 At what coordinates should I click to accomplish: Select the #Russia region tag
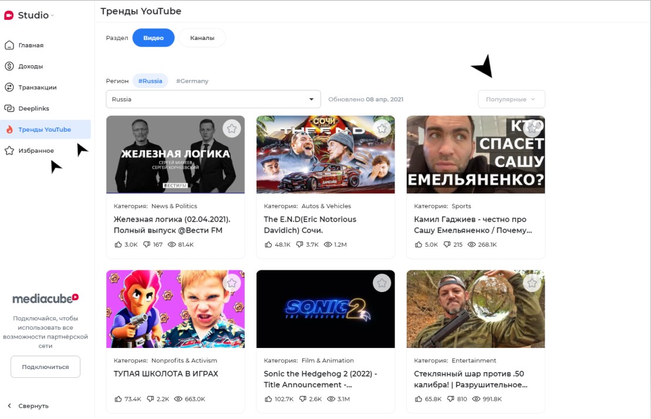tap(150, 81)
